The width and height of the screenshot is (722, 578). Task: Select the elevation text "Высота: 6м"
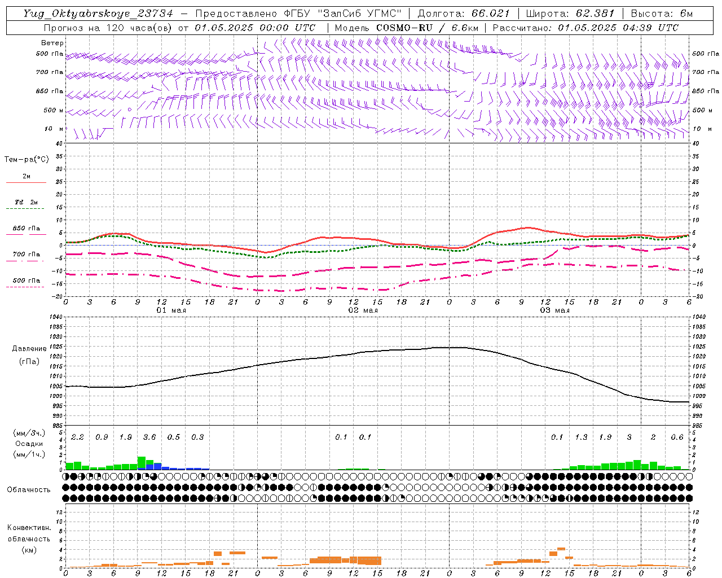pyautogui.click(x=662, y=14)
